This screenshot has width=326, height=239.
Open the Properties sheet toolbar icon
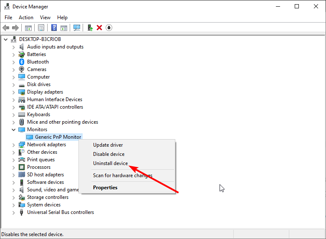pos(41,28)
